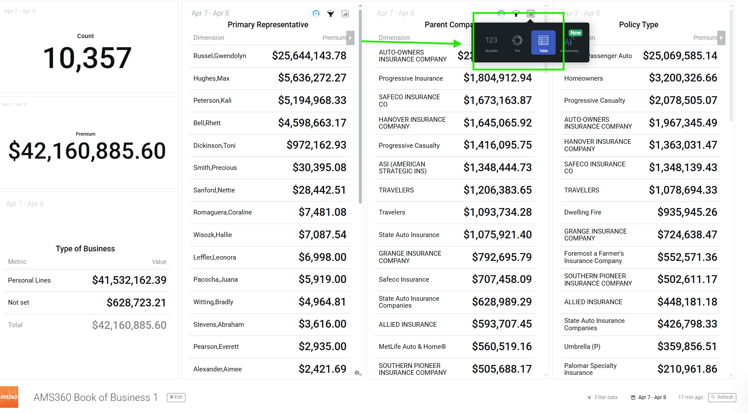Expand Premium column arrow in Policy Type table
Image resolution: width=748 pixels, height=413 pixels.
pyautogui.click(x=721, y=38)
